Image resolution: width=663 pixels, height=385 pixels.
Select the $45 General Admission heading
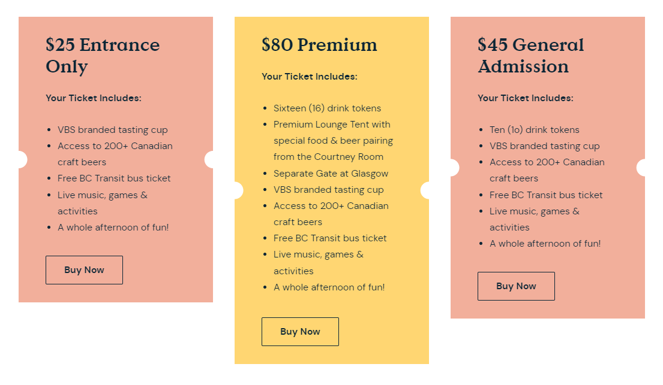click(530, 56)
